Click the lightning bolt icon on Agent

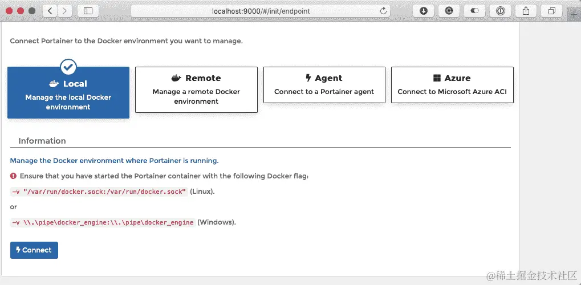(308, 78)
